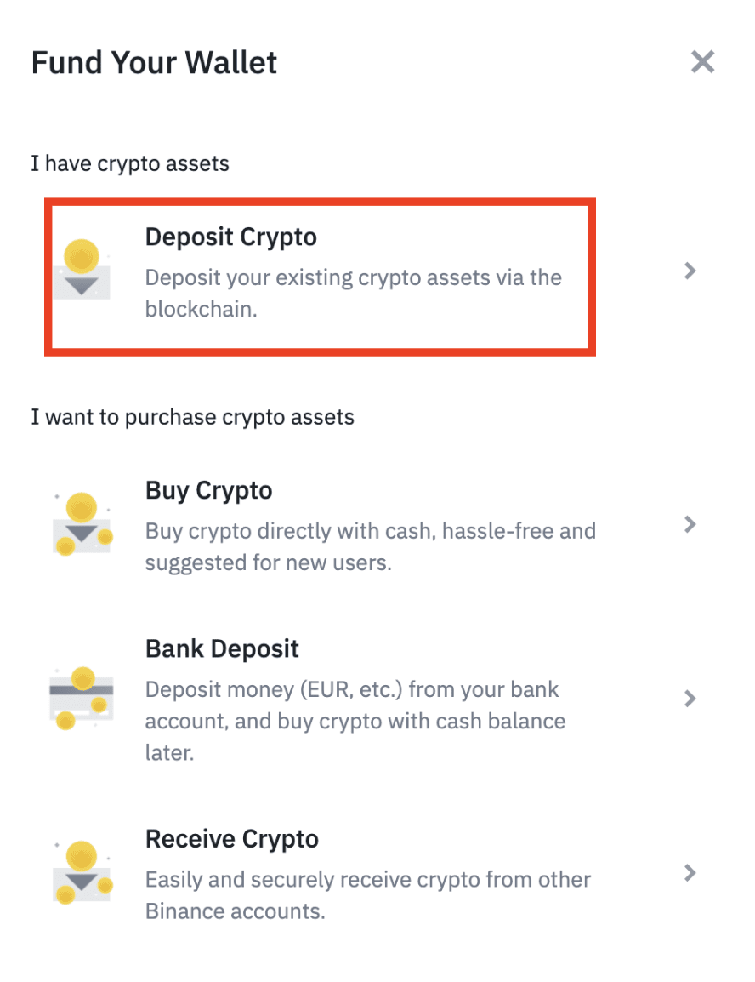The height and width of the screenshot is (982, 755).
Task: Open Deposit Crypto via its right chevron
Action: click(x=690, y=271)
